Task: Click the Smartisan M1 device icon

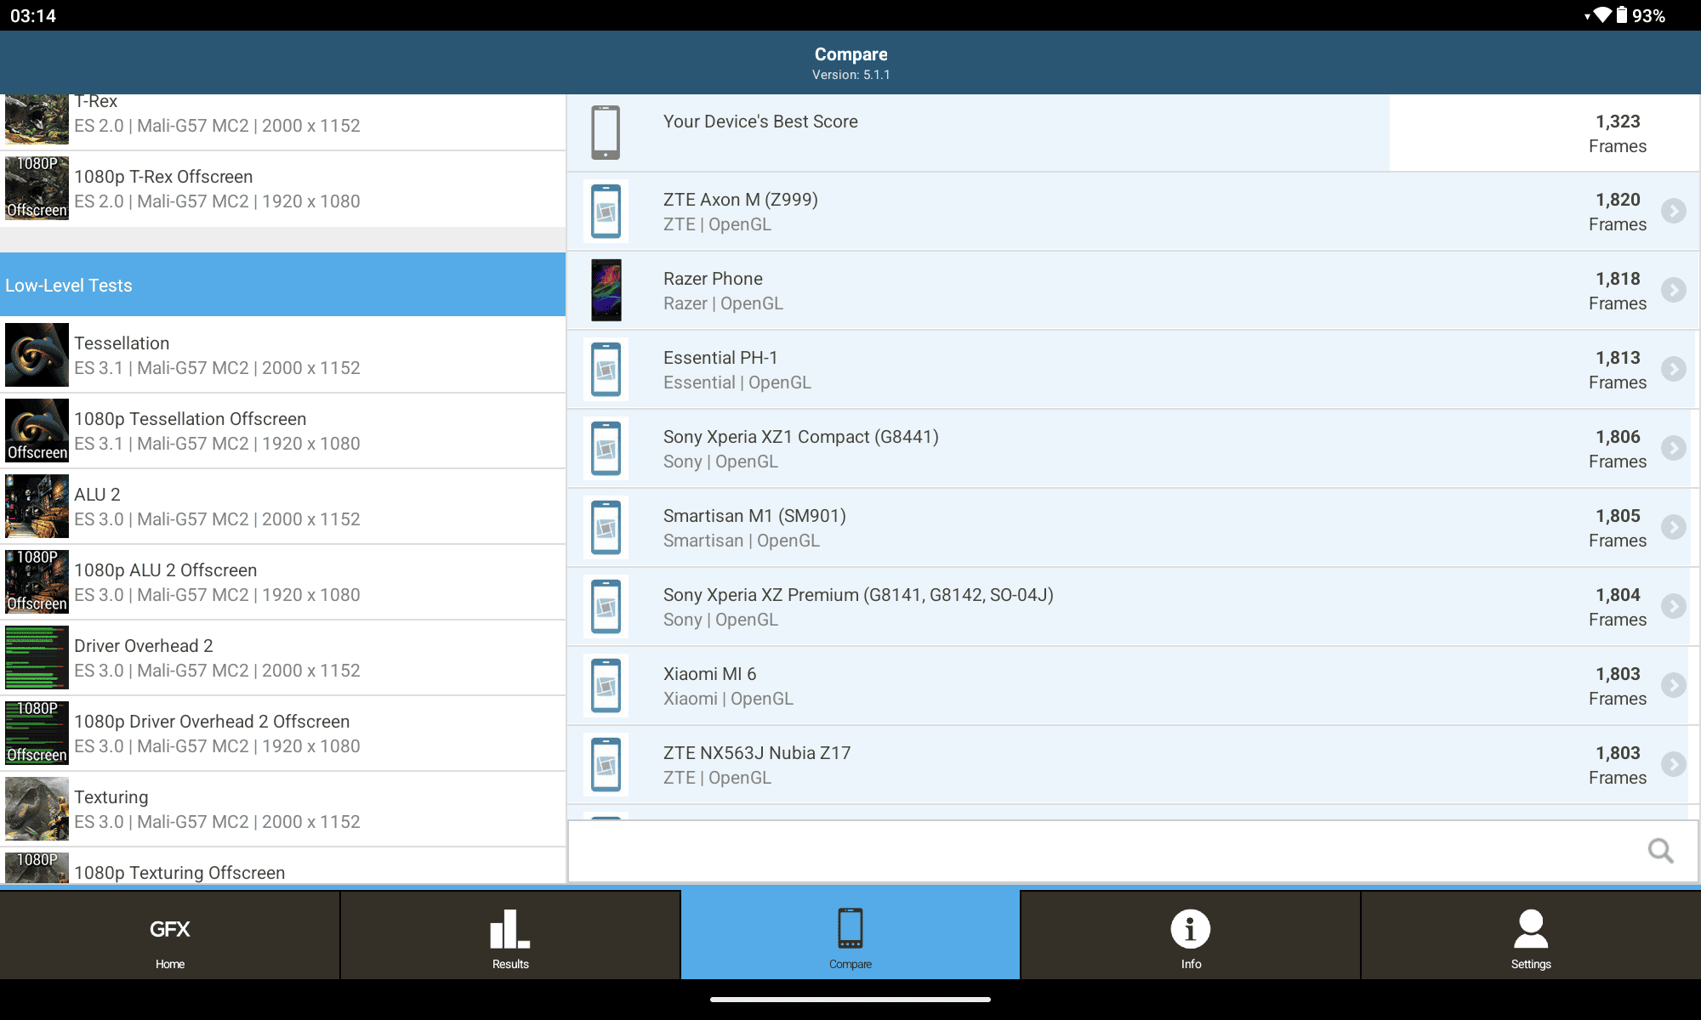Action: pyautogui.click(x=606, y=528)
